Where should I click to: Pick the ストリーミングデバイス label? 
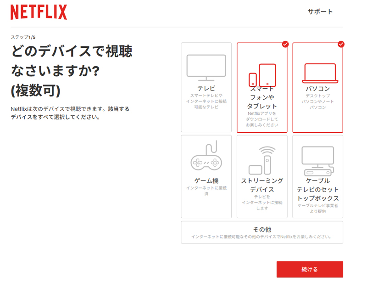(x=262, y=185)
